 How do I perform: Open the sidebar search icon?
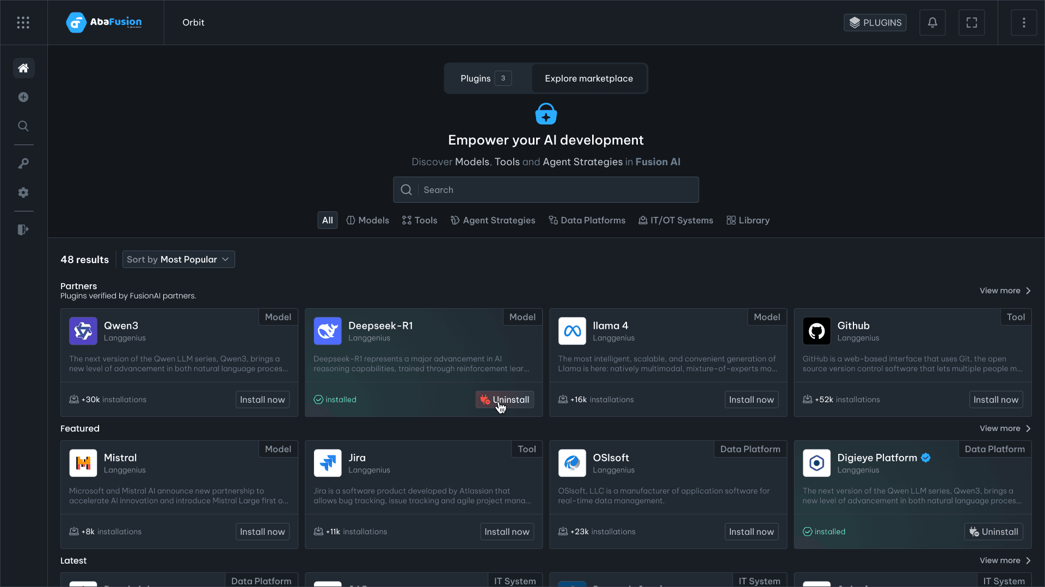23,126
